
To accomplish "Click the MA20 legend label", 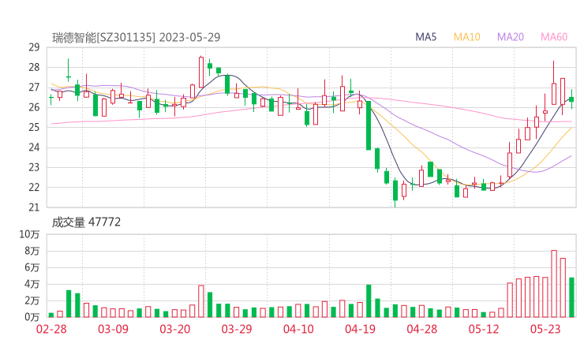I will click(511, 37).
